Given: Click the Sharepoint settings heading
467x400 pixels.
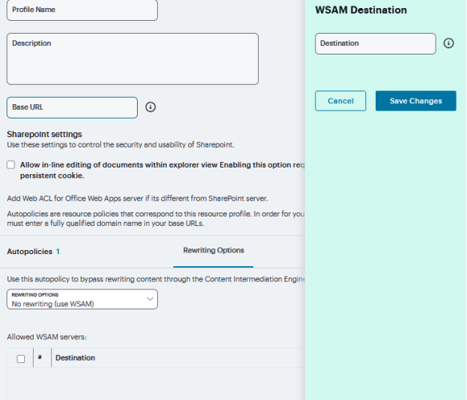Looking at the screenshot, I should coord(44,135).
